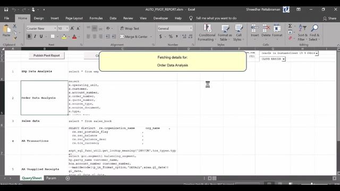This screenshot has width=340, height=191.
Task: Align text to top
Action: pyautogui.click(x=88, y=28)
